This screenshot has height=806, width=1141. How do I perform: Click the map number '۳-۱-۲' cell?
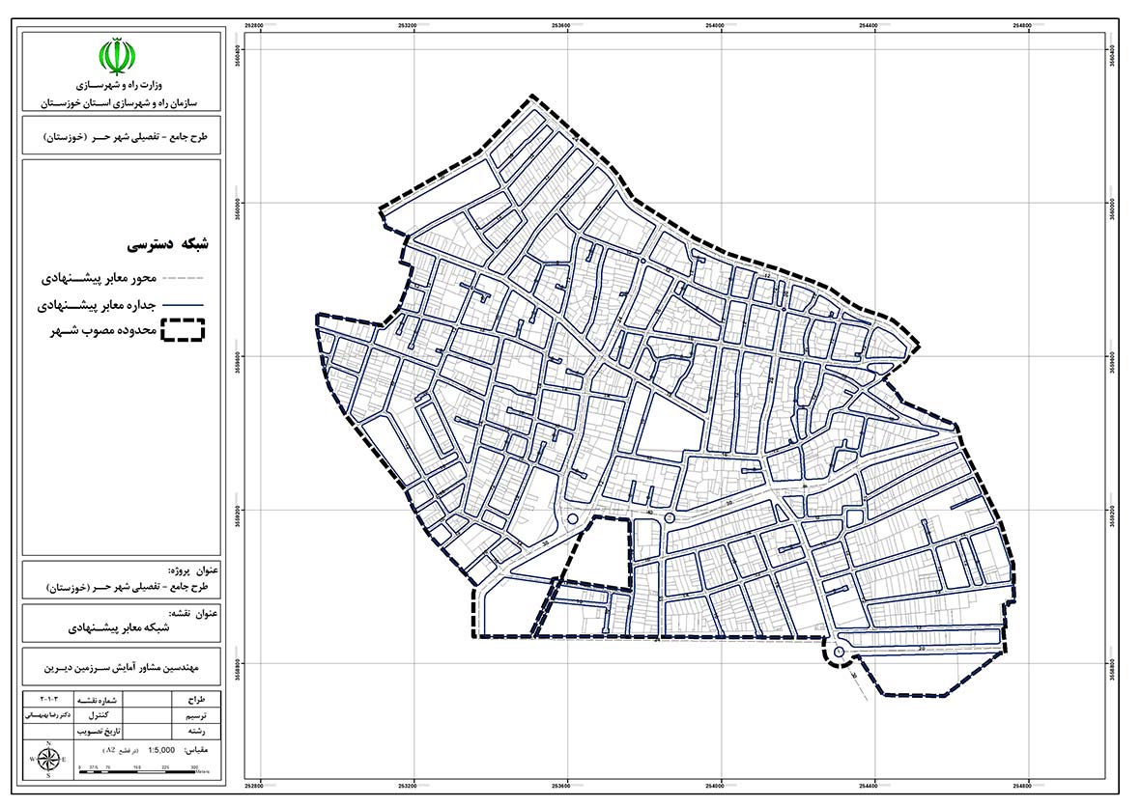(x=48, y=699)
